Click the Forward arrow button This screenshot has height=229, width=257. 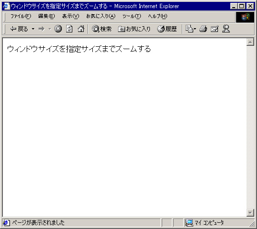(x=41, y=29)
